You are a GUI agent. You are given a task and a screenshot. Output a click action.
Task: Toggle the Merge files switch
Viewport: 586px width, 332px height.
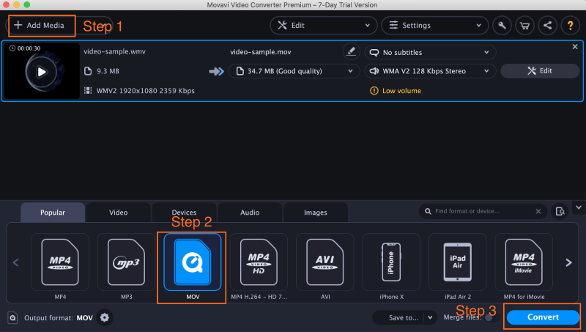492,318
